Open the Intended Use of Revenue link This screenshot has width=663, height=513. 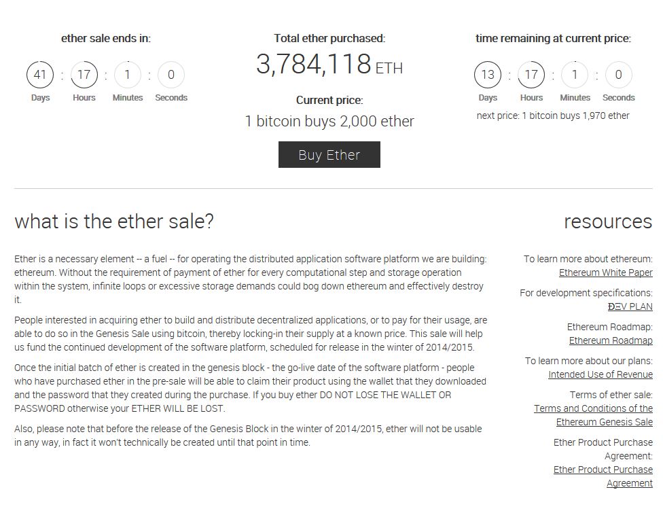click(x=600, y=374)
